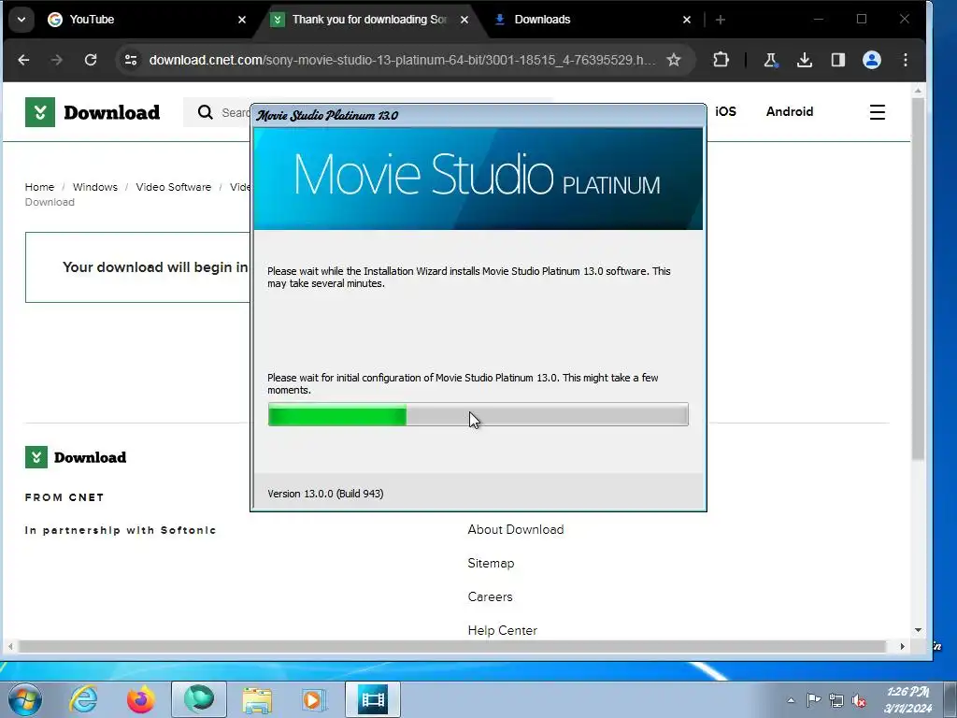
Task: Launch Internet Explorer from taskbar
Action: coord(83,699)
